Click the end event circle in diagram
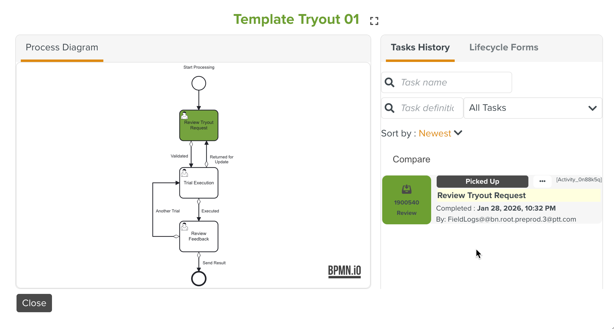The width and height of the screenshot is (614, 329). coord(199,278)
